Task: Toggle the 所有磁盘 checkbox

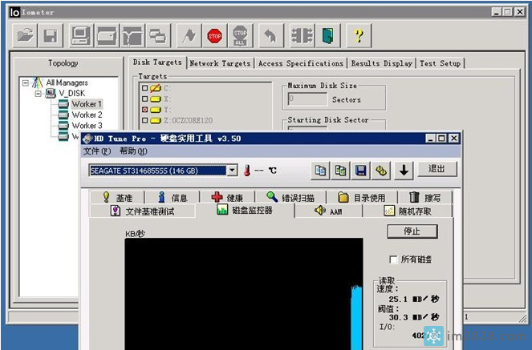Action: (392, 259)
